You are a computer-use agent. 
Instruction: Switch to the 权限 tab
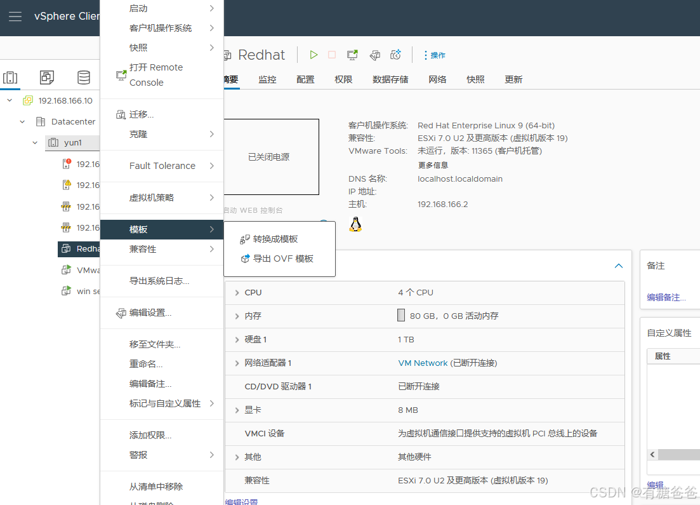[x=343, y=79]
